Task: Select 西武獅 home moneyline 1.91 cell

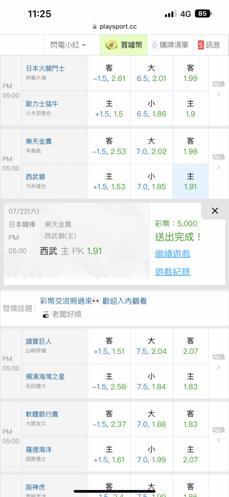Action: click(190, 181)
